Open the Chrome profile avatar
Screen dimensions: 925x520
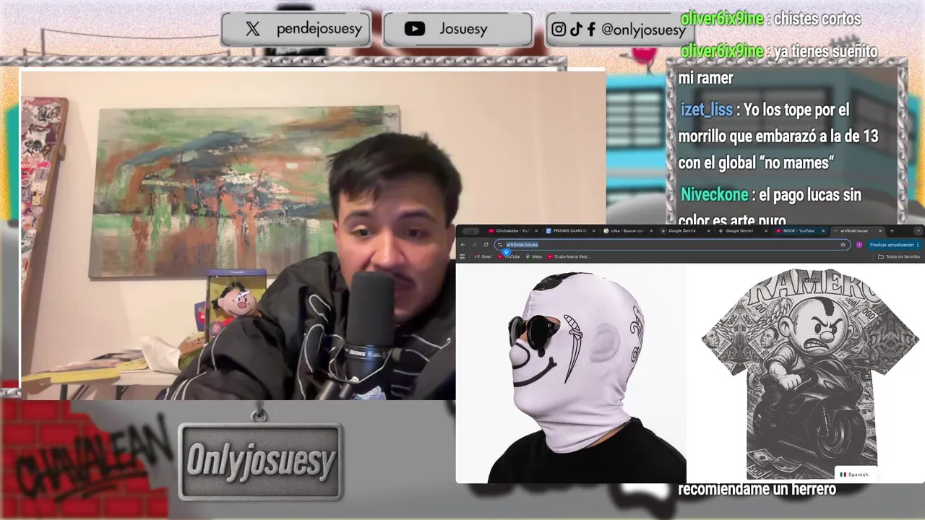[859, 245]
